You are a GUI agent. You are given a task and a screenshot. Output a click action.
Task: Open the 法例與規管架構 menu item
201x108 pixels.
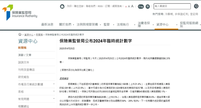[x=87, y=24]
